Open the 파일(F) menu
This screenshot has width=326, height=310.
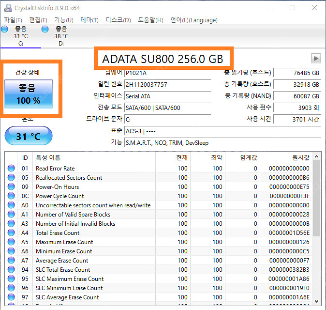[x=13, y=20]
